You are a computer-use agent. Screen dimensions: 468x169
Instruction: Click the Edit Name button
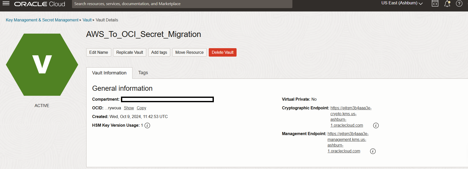tap(99, 52)
